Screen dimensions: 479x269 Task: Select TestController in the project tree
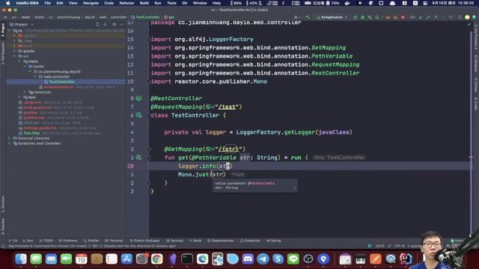(x=61, y=81)
